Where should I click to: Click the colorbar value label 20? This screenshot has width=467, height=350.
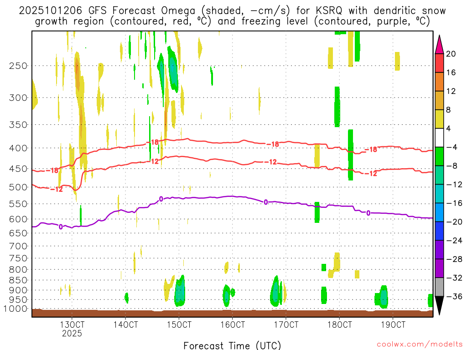[x=451, y=54]
